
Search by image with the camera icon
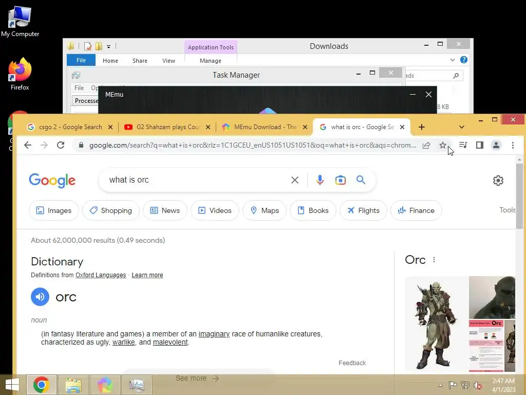click(340, 180)
